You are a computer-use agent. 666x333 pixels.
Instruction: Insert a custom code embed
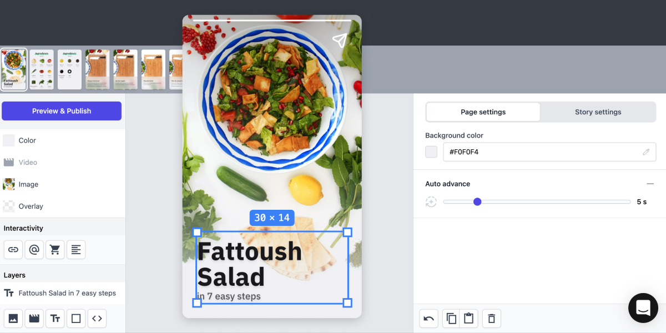tap(97, 318)
